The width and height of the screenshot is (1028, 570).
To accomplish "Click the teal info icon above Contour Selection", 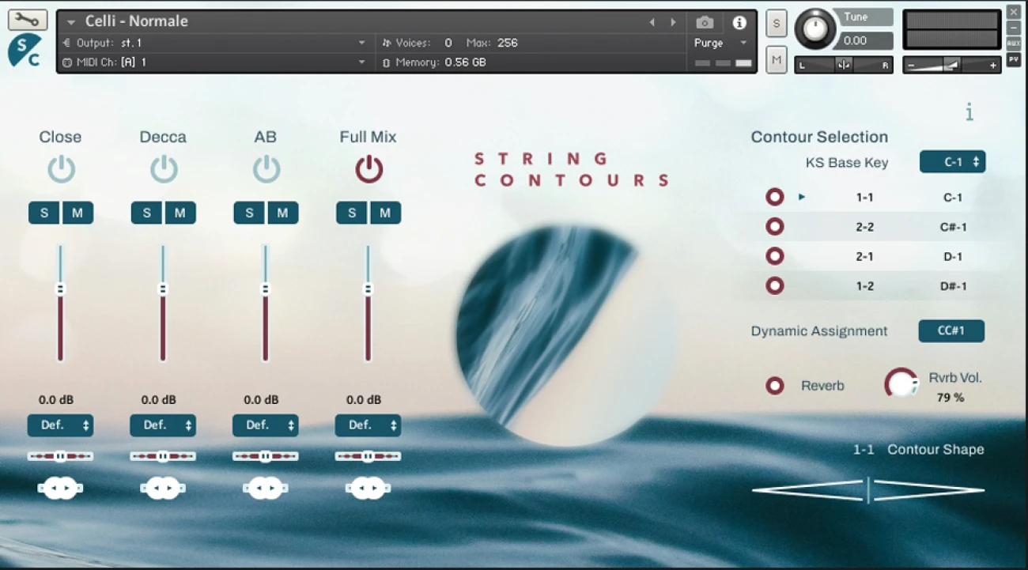I will click(x=969, y=112).
